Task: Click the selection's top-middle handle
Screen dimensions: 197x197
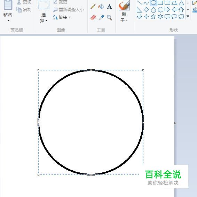Action: [91, 70]
